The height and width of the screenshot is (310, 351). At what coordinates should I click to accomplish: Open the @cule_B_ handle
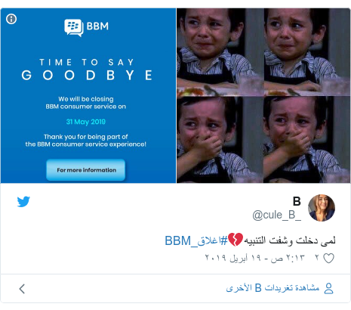pos(276,215)
